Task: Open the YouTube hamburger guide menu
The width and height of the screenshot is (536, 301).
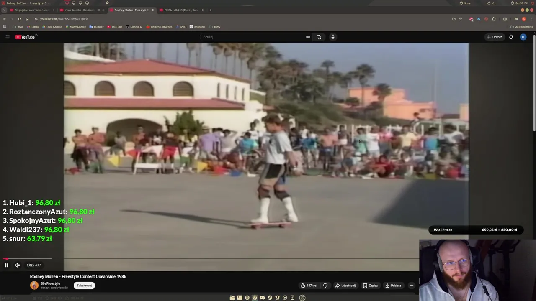Action: [x=8, y=37]
